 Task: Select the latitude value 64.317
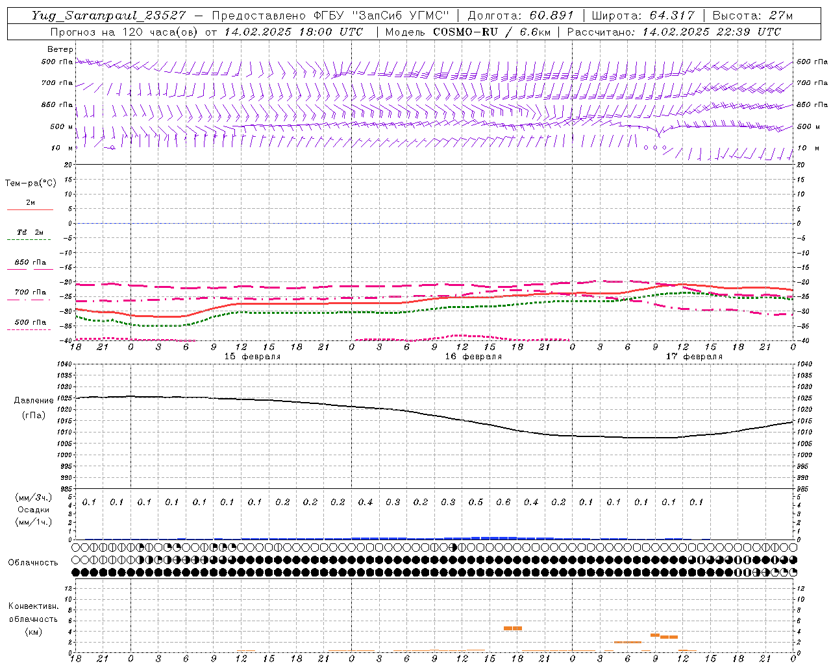[x=672, y=16]
